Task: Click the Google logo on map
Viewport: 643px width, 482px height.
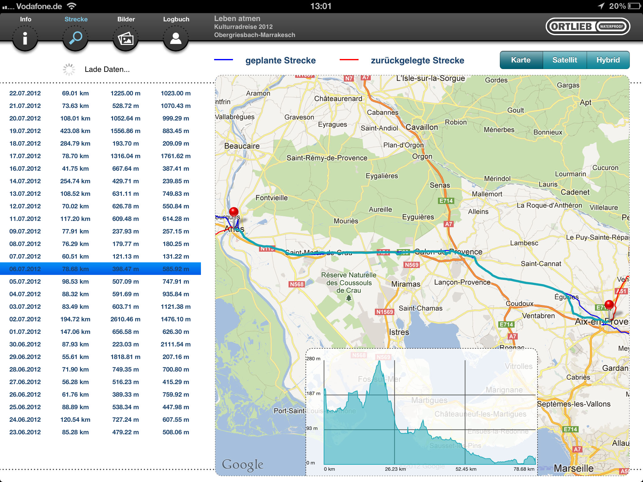Action: pyautogui.click(x=242, y=464)
